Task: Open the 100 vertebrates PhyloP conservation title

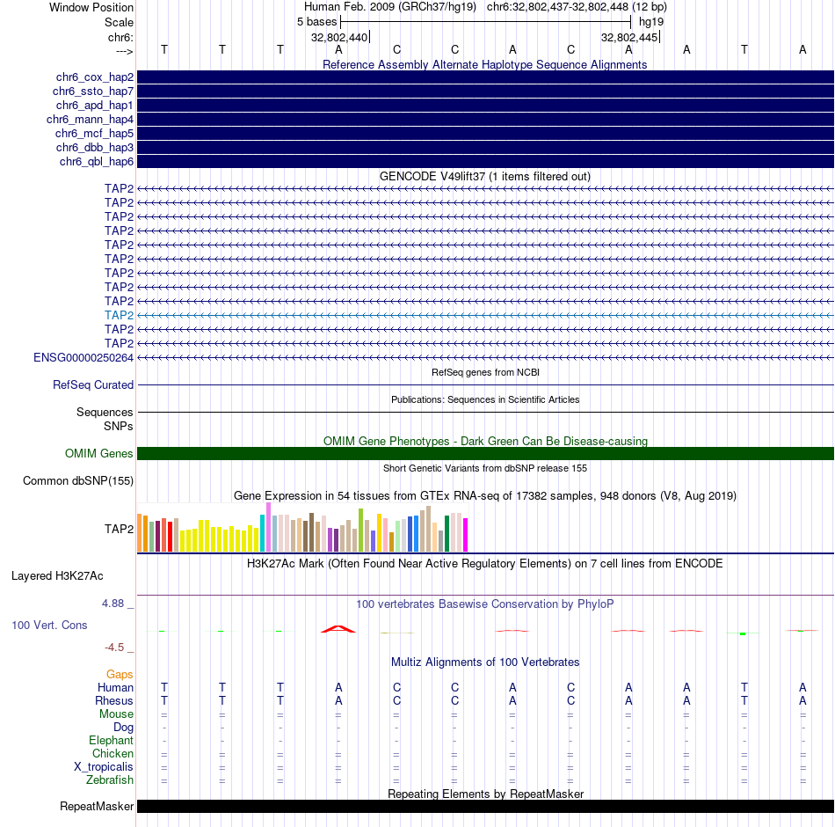Action: [x=484, y=604]
